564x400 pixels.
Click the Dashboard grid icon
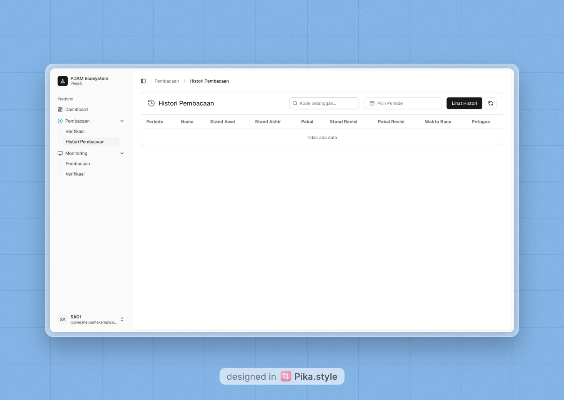[59, 109]
